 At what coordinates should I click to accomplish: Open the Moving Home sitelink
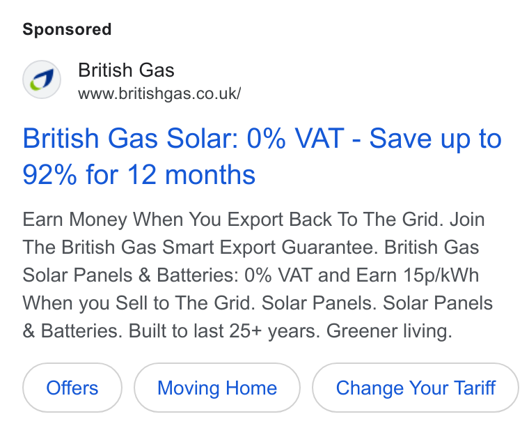tap(217, 388)
